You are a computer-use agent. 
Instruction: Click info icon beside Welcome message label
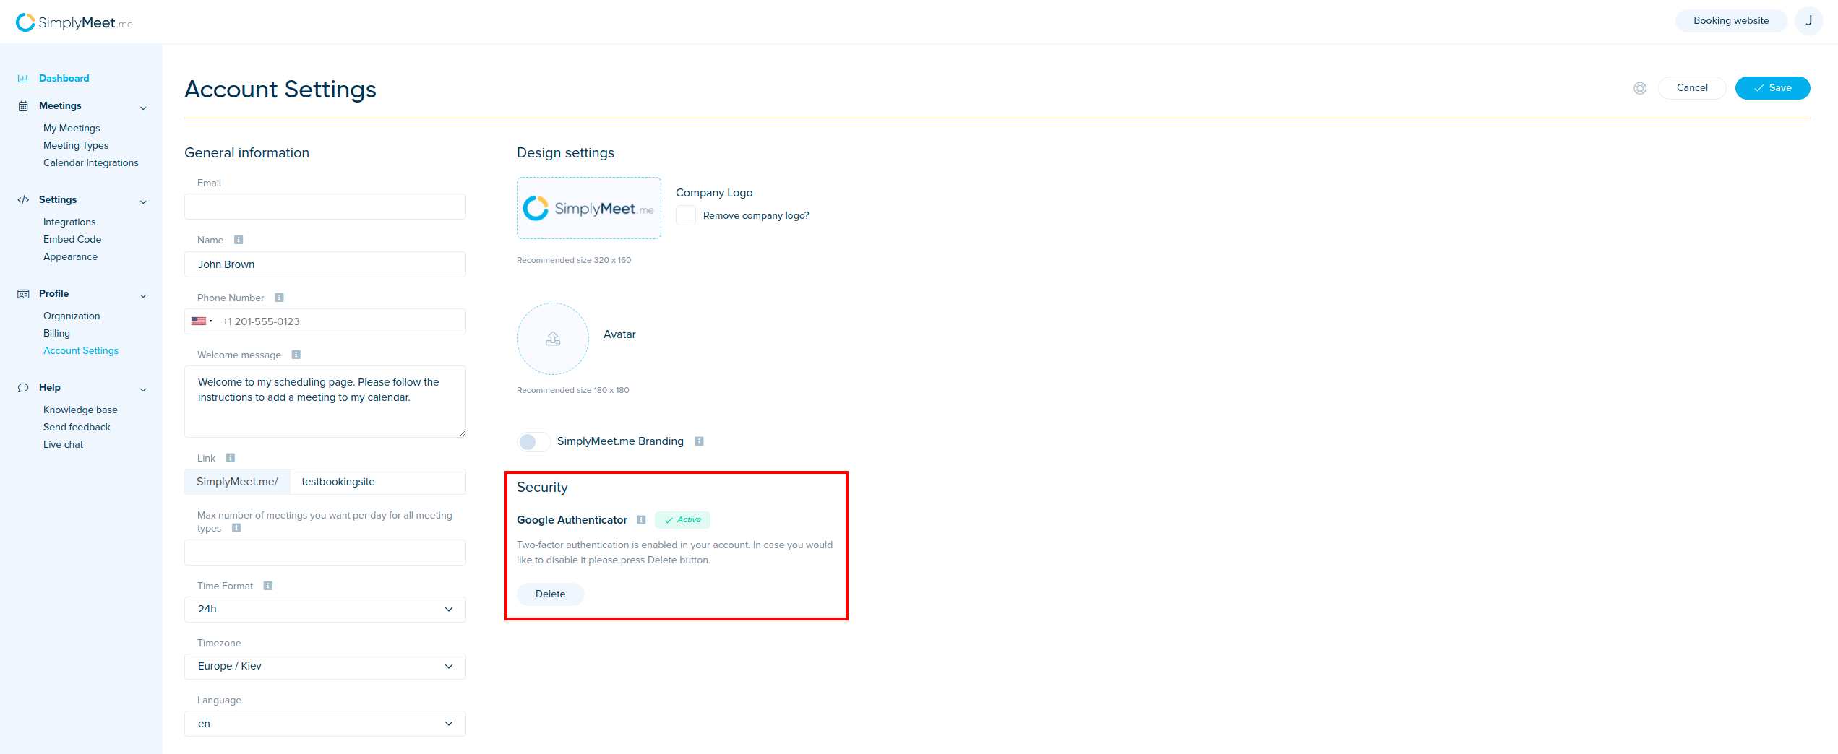[296, 355]
